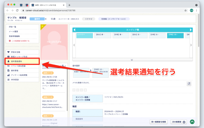Click the memo edit pencil icon
This screenshot has width=204, height=128.
pos(189,83)
